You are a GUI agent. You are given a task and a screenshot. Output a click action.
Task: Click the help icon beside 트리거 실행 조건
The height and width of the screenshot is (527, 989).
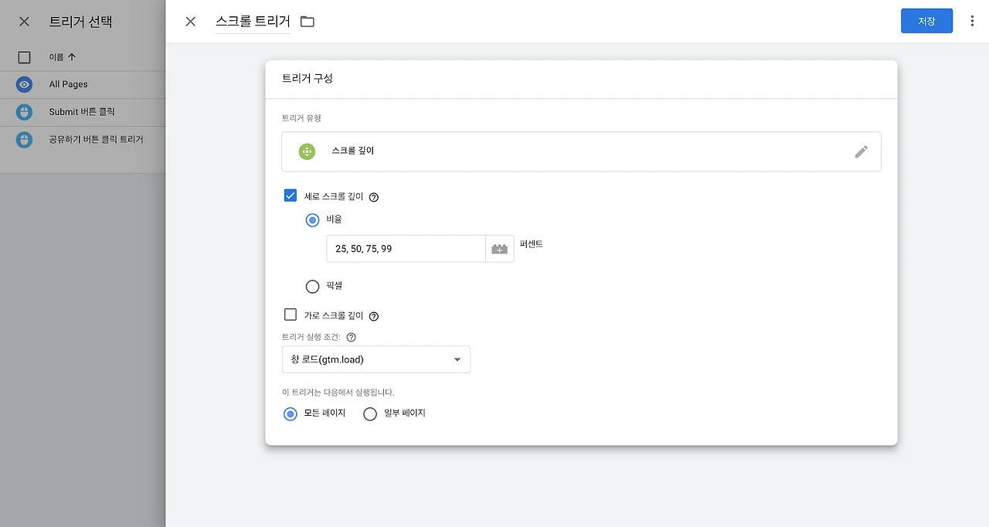pyautogui.click(x=351, y=338)
